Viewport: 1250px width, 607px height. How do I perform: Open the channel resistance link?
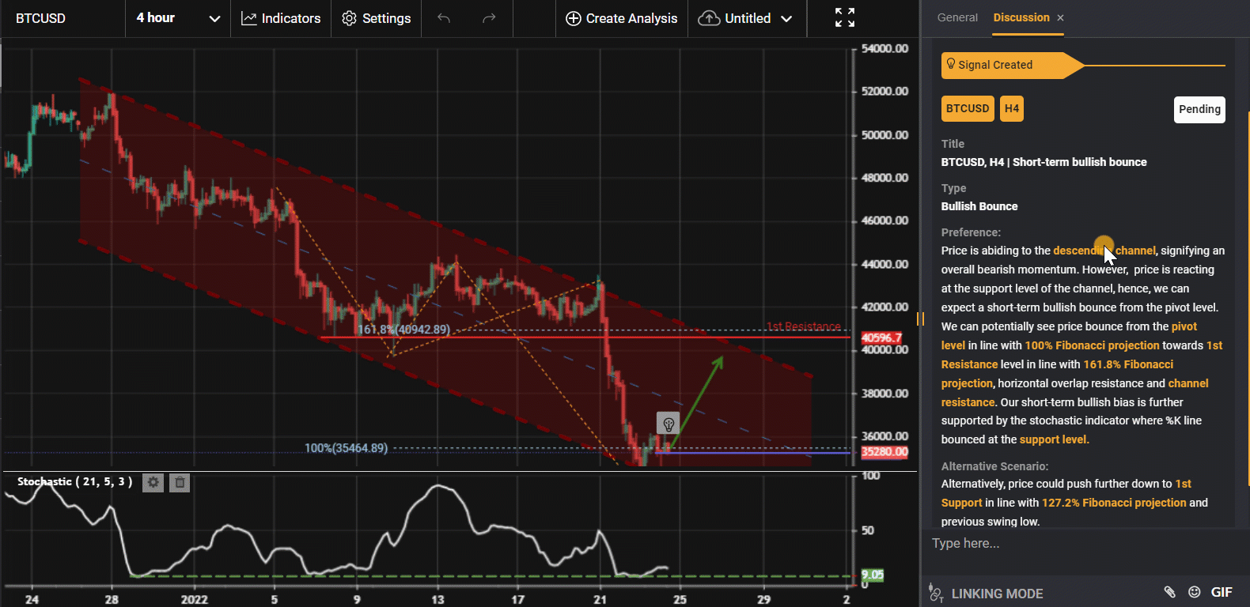[x=1074, y=393]
